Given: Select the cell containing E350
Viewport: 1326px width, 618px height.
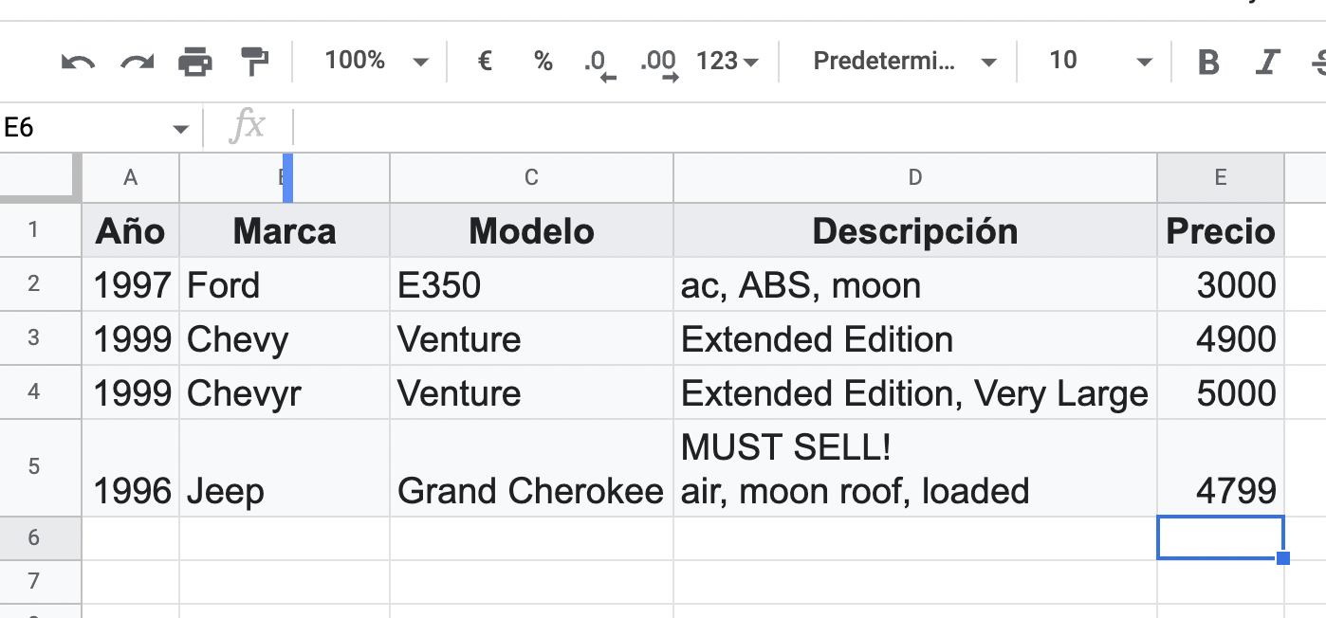Looking at the screenshot, I should click(x=531, y=284).
